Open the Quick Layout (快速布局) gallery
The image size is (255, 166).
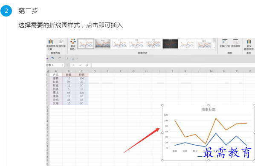coord(61,44)
